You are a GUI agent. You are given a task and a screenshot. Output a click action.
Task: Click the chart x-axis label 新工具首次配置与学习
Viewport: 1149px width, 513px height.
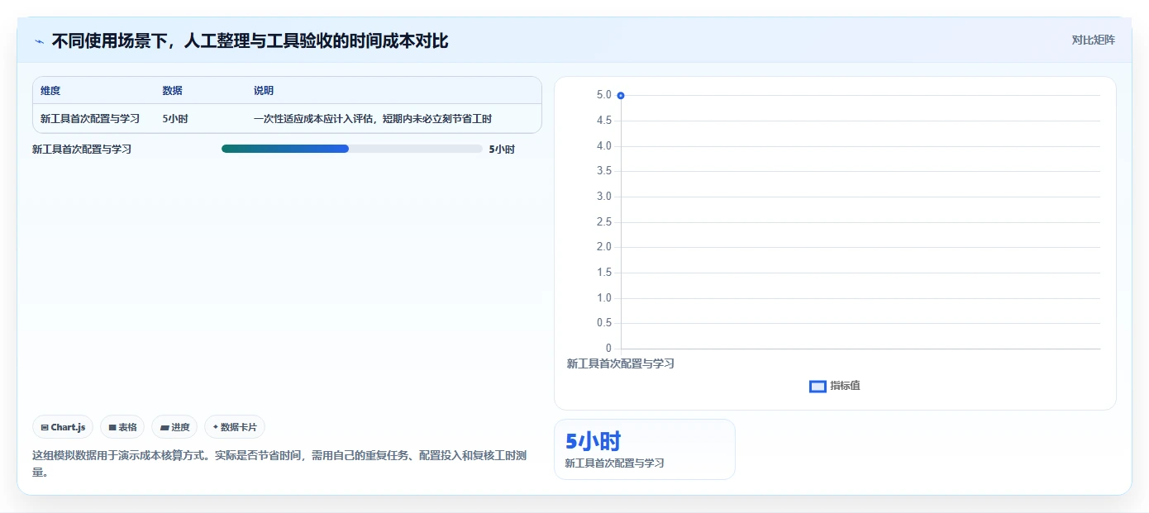(621, 363)
